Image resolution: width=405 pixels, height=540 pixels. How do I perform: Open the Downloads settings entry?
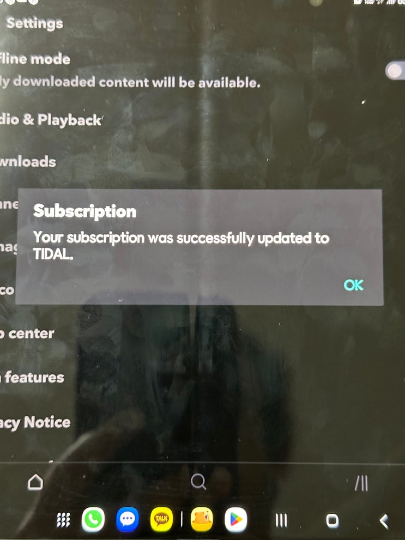tap(28, 161)
